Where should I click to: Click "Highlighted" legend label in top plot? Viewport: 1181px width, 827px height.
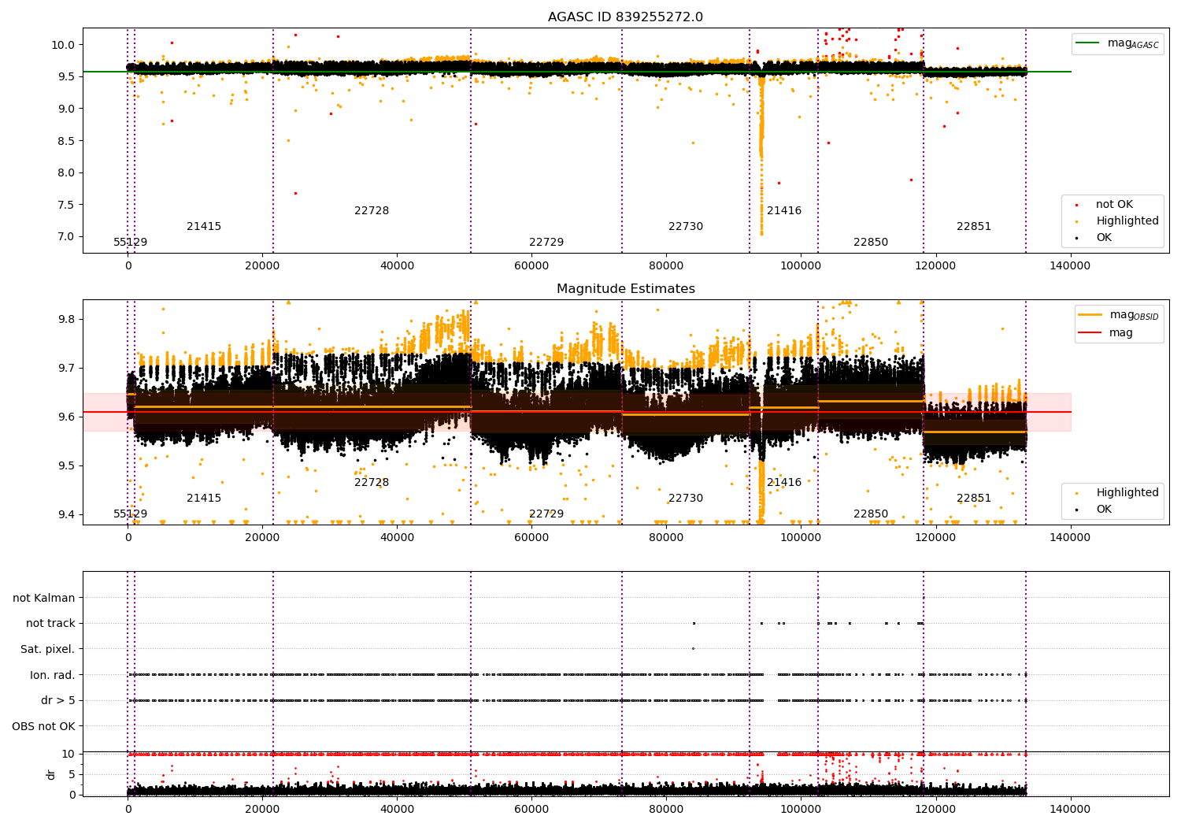pos(1127,221)
